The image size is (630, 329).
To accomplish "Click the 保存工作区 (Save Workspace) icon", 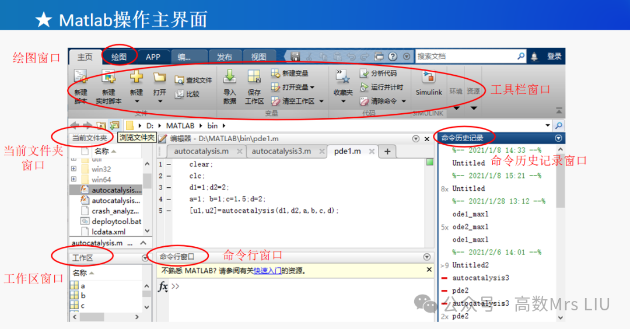I will pyautogui.click(x=254, y=77).
